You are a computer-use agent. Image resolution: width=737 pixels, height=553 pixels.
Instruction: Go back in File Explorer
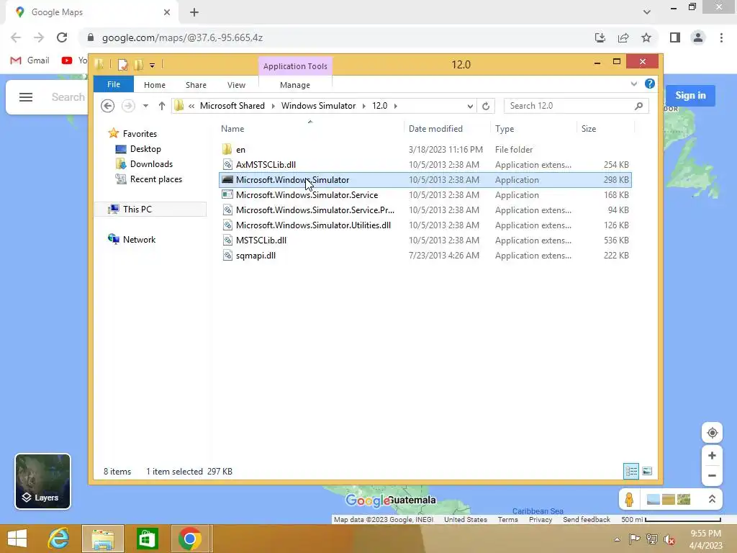click(x=108, y=106)
